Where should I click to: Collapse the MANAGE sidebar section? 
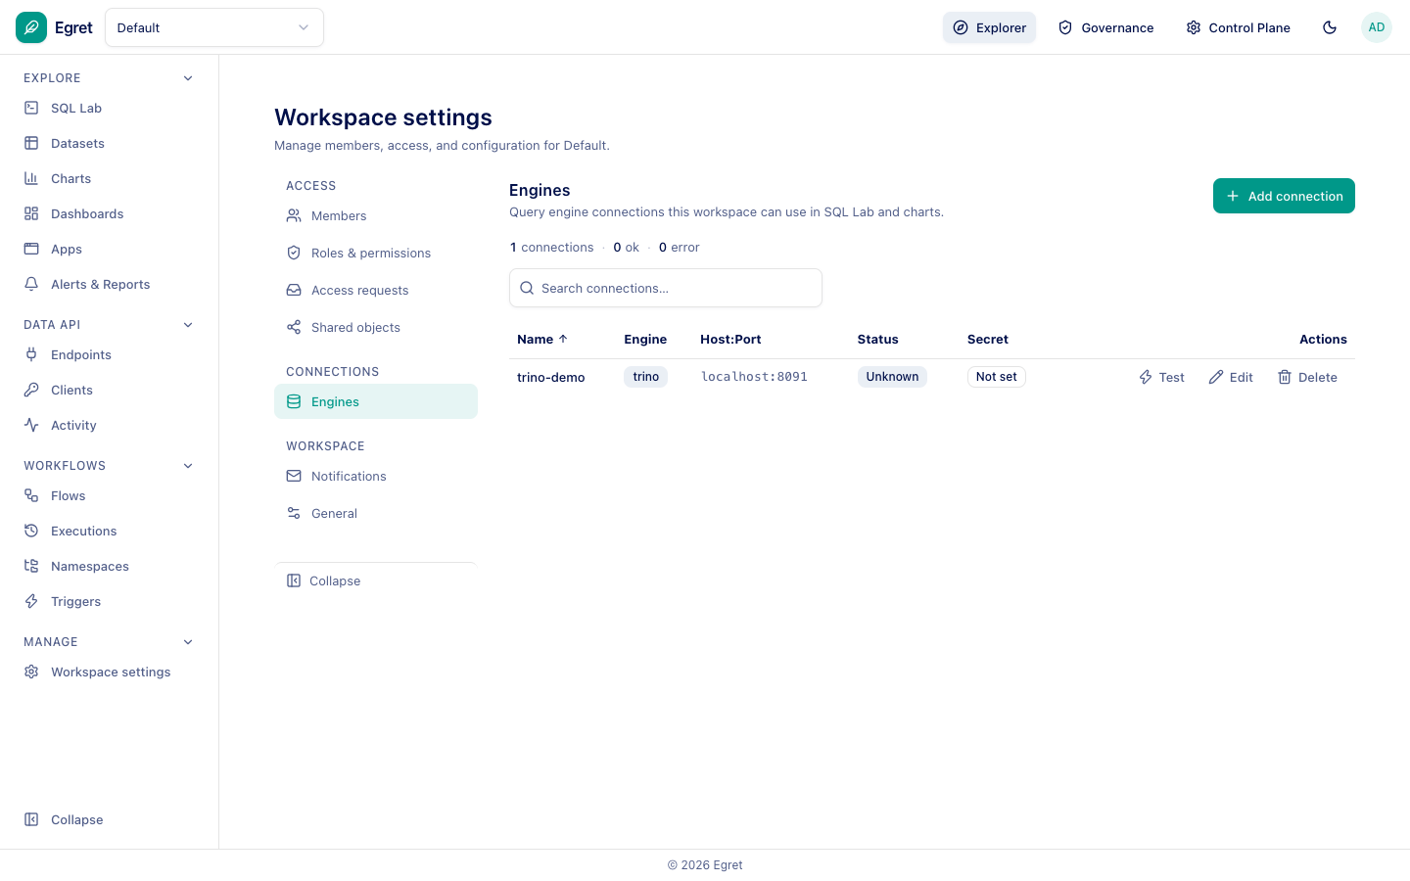pyautogui.click(x=188, y=642)
